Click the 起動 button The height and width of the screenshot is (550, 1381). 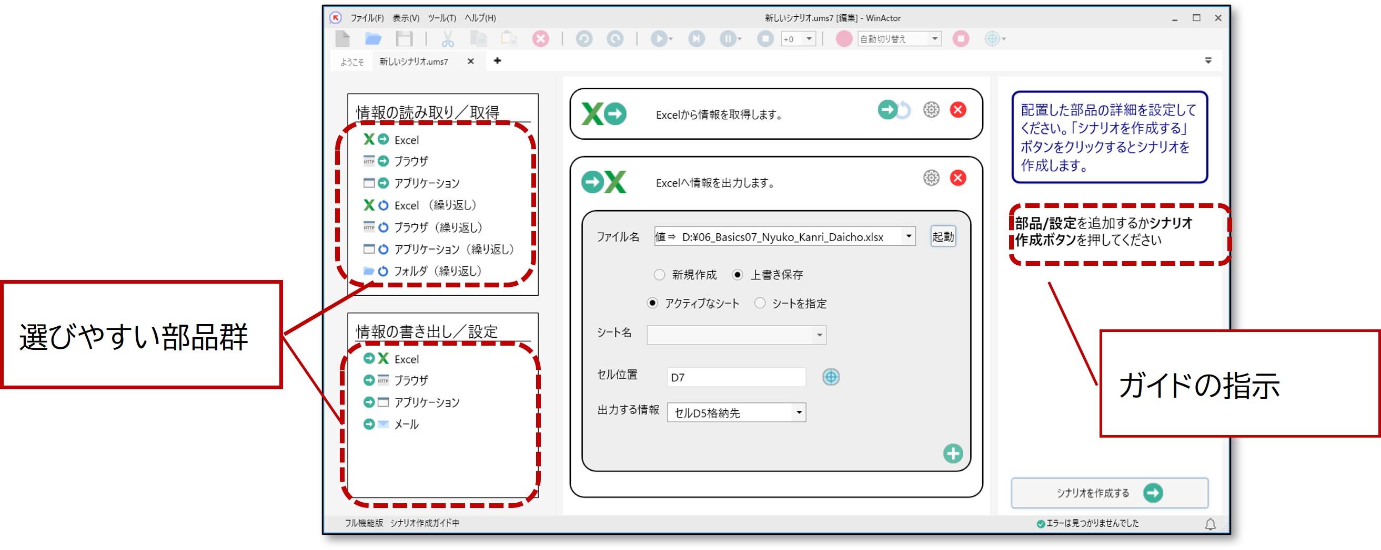click(943, 236)
